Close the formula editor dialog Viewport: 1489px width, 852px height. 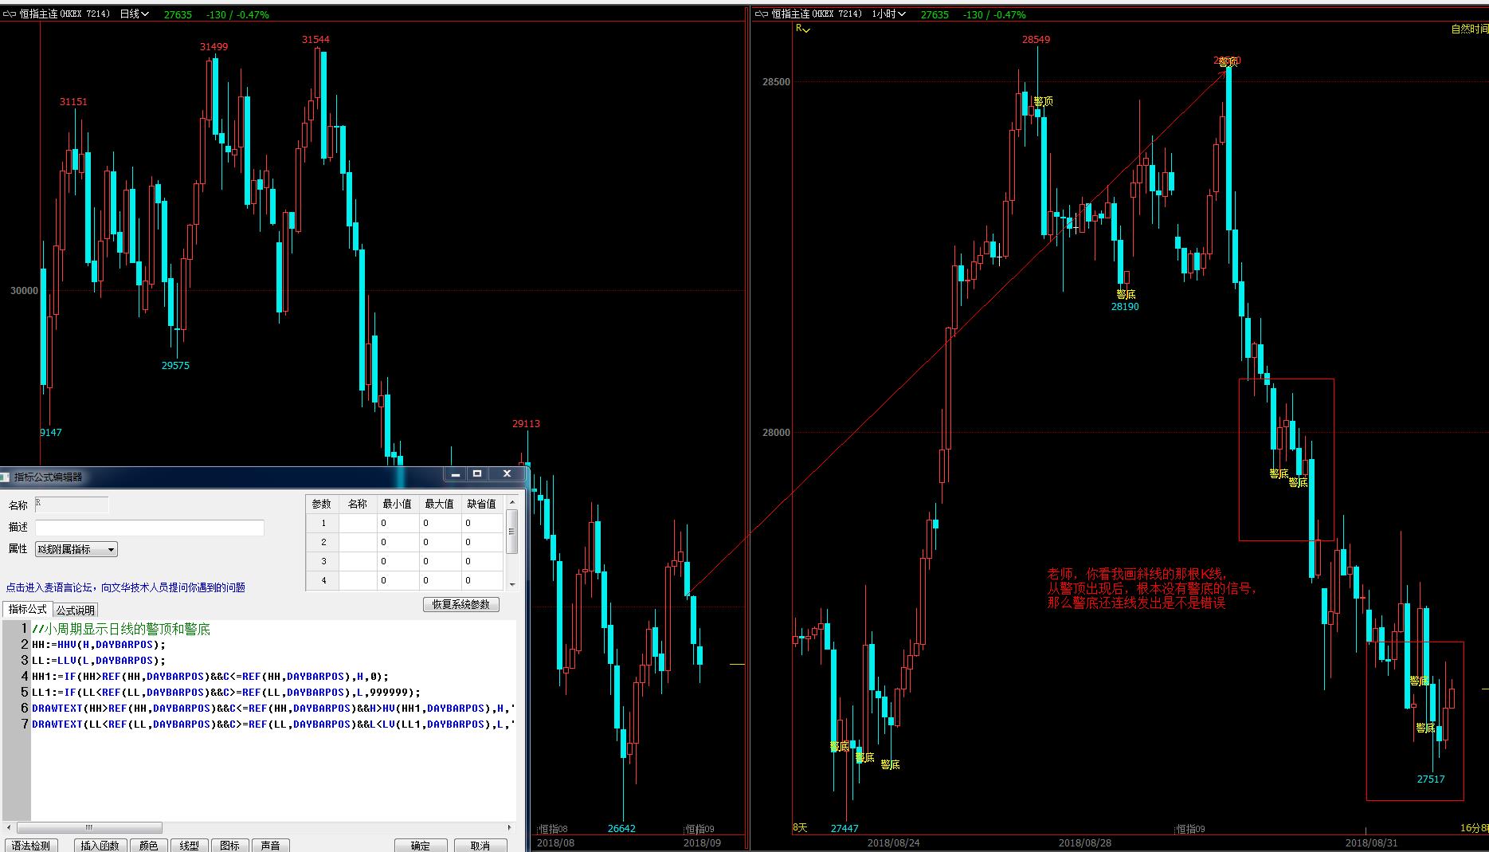(x=507, y=474)
